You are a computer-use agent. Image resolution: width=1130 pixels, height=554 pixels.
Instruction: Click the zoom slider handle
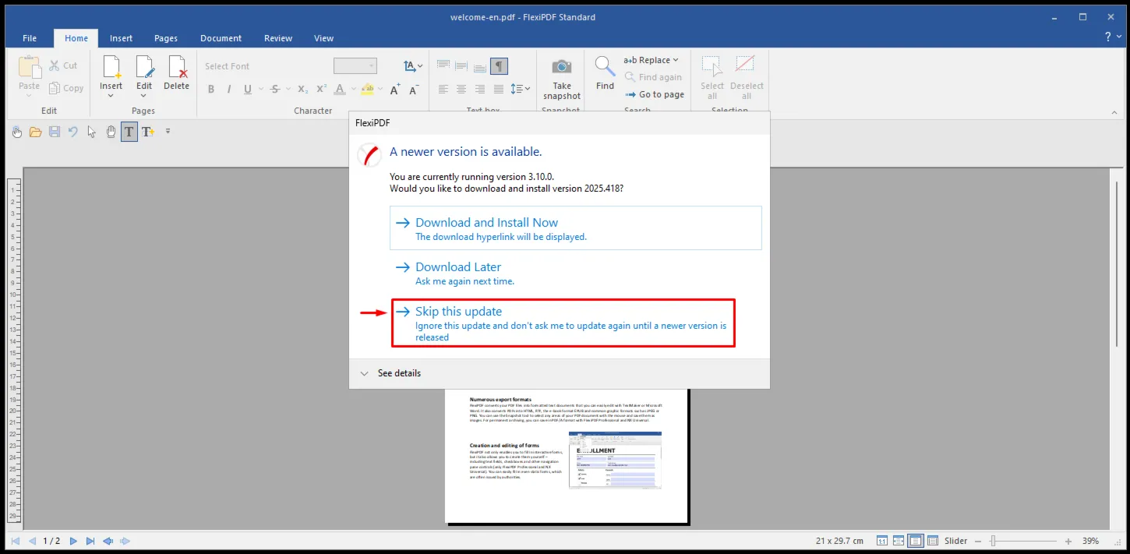(993, 541)
